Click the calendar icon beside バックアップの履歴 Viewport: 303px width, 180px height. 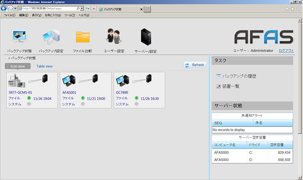(219, 76)
